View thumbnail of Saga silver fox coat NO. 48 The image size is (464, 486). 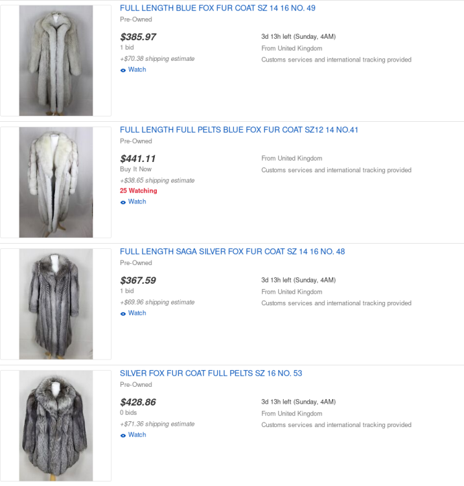tap(56, 304)
